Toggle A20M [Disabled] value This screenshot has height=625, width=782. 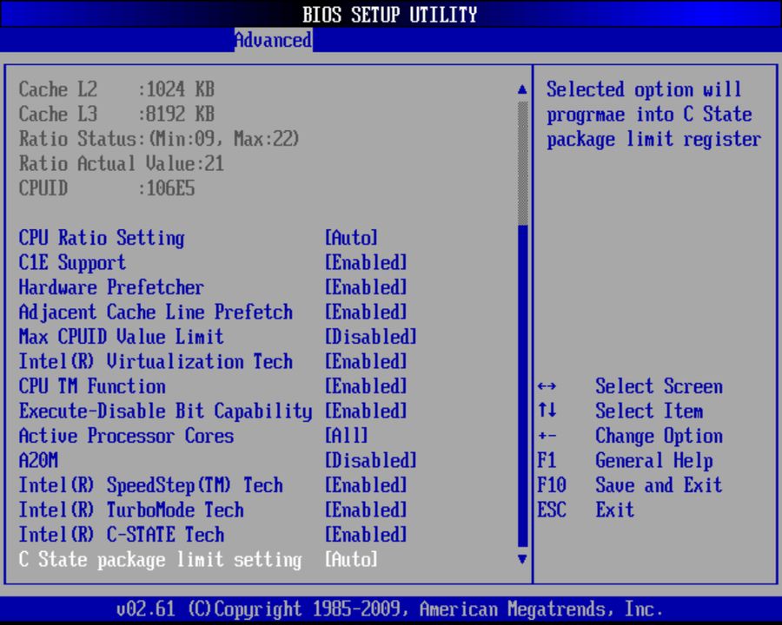click(370, 461)
